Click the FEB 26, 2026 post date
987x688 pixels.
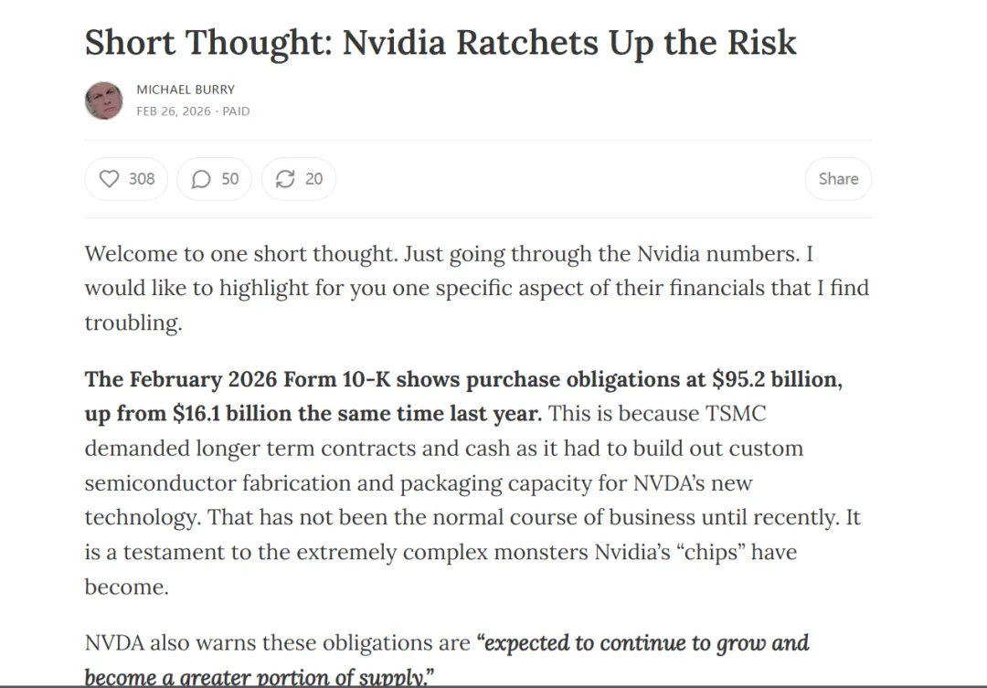(x=173, y=111)
